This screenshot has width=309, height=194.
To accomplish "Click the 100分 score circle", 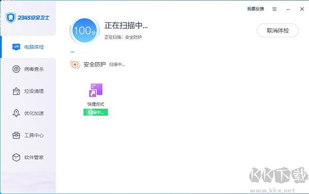I will point(85,30).
